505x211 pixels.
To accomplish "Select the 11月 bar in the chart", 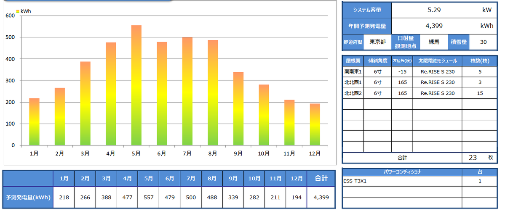I will tap(289, 123).
